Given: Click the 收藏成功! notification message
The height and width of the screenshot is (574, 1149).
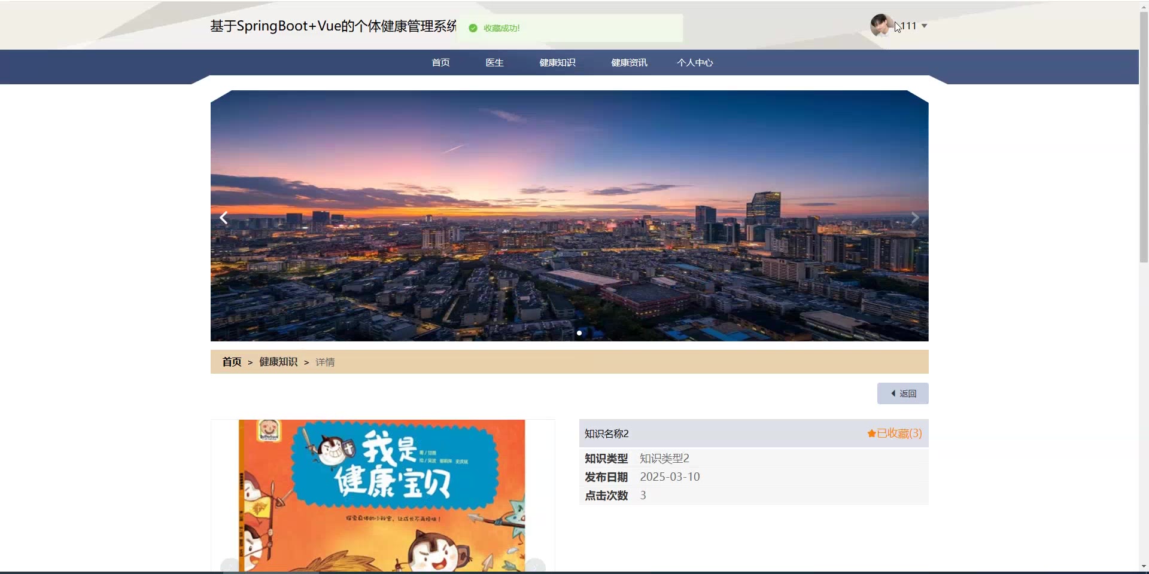Looking at the screenshot, I should point(501,28).
